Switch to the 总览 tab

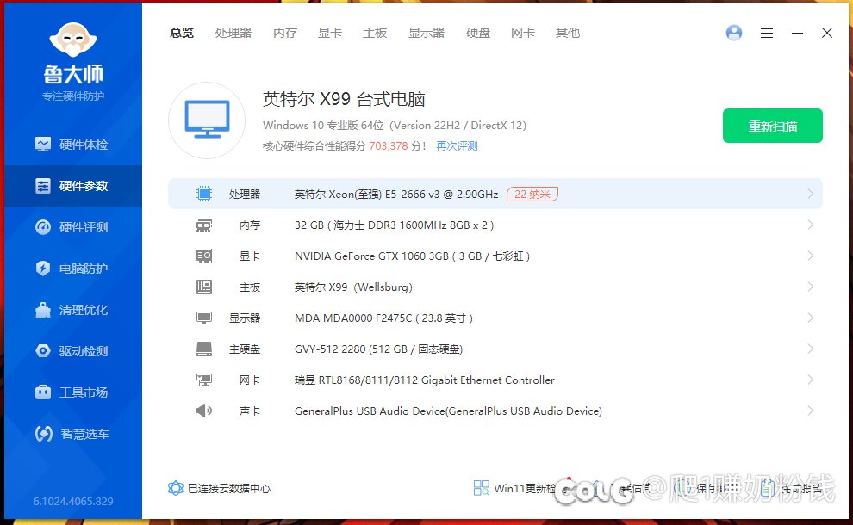[182, 34]
